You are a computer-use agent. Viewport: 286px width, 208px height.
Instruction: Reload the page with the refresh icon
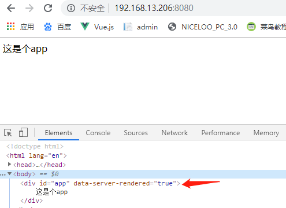pos(48,8)
